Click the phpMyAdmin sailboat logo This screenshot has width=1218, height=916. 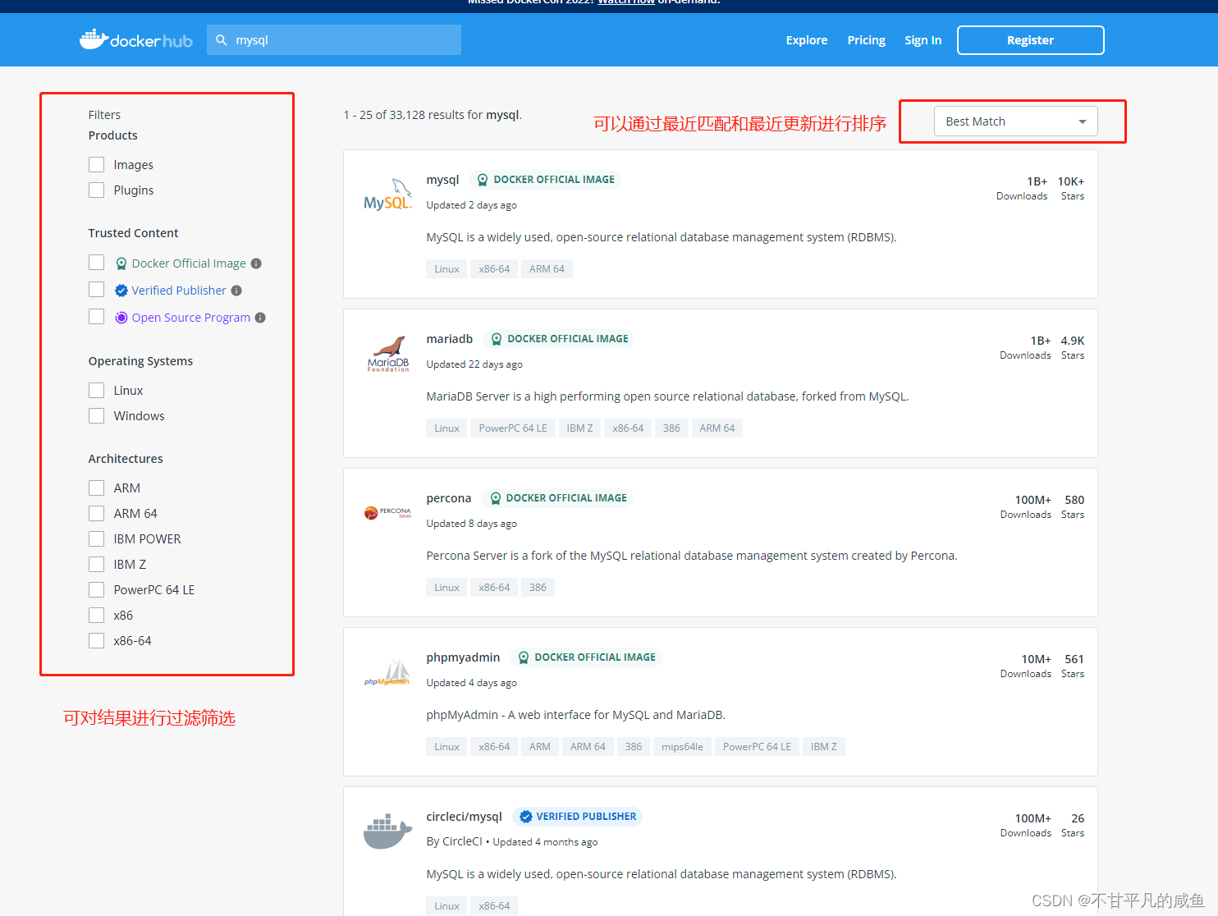click(x=387, y=673)
